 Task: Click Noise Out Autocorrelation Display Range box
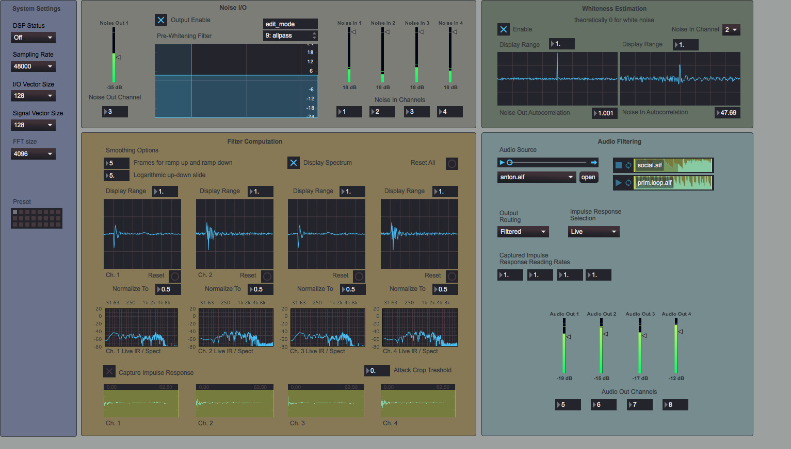562,44
